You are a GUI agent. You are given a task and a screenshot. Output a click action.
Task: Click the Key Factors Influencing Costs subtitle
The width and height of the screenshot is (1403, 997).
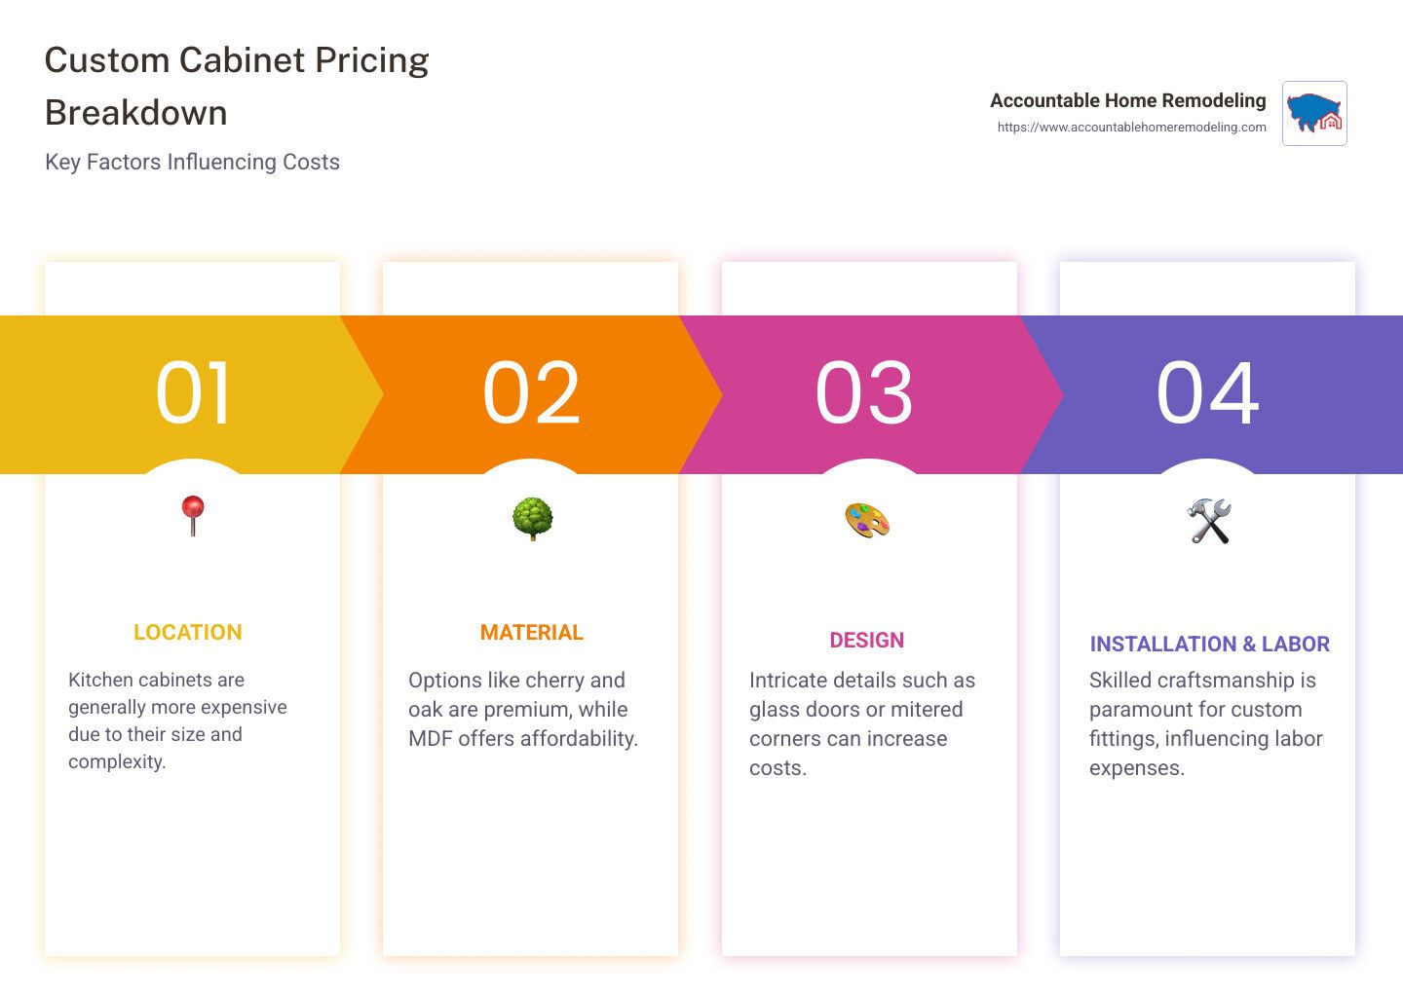pos(192,162)
